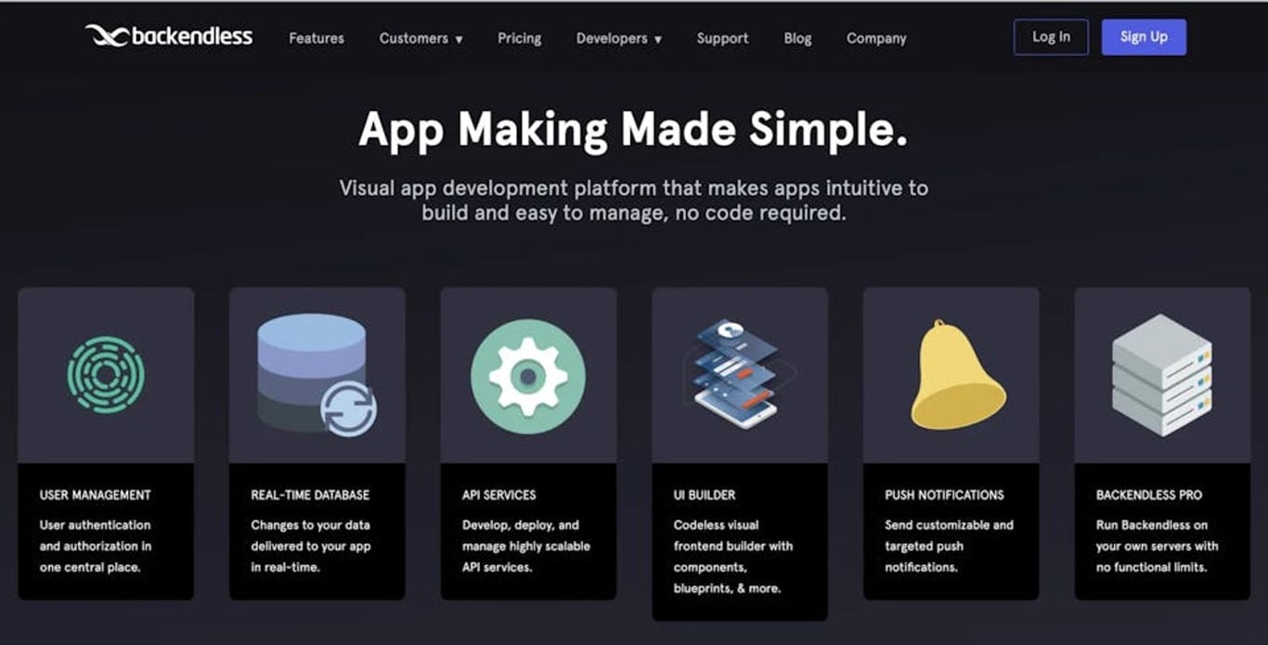Click the Push Notifications bell icon
Screen dimensions: 1268x645
956,374
